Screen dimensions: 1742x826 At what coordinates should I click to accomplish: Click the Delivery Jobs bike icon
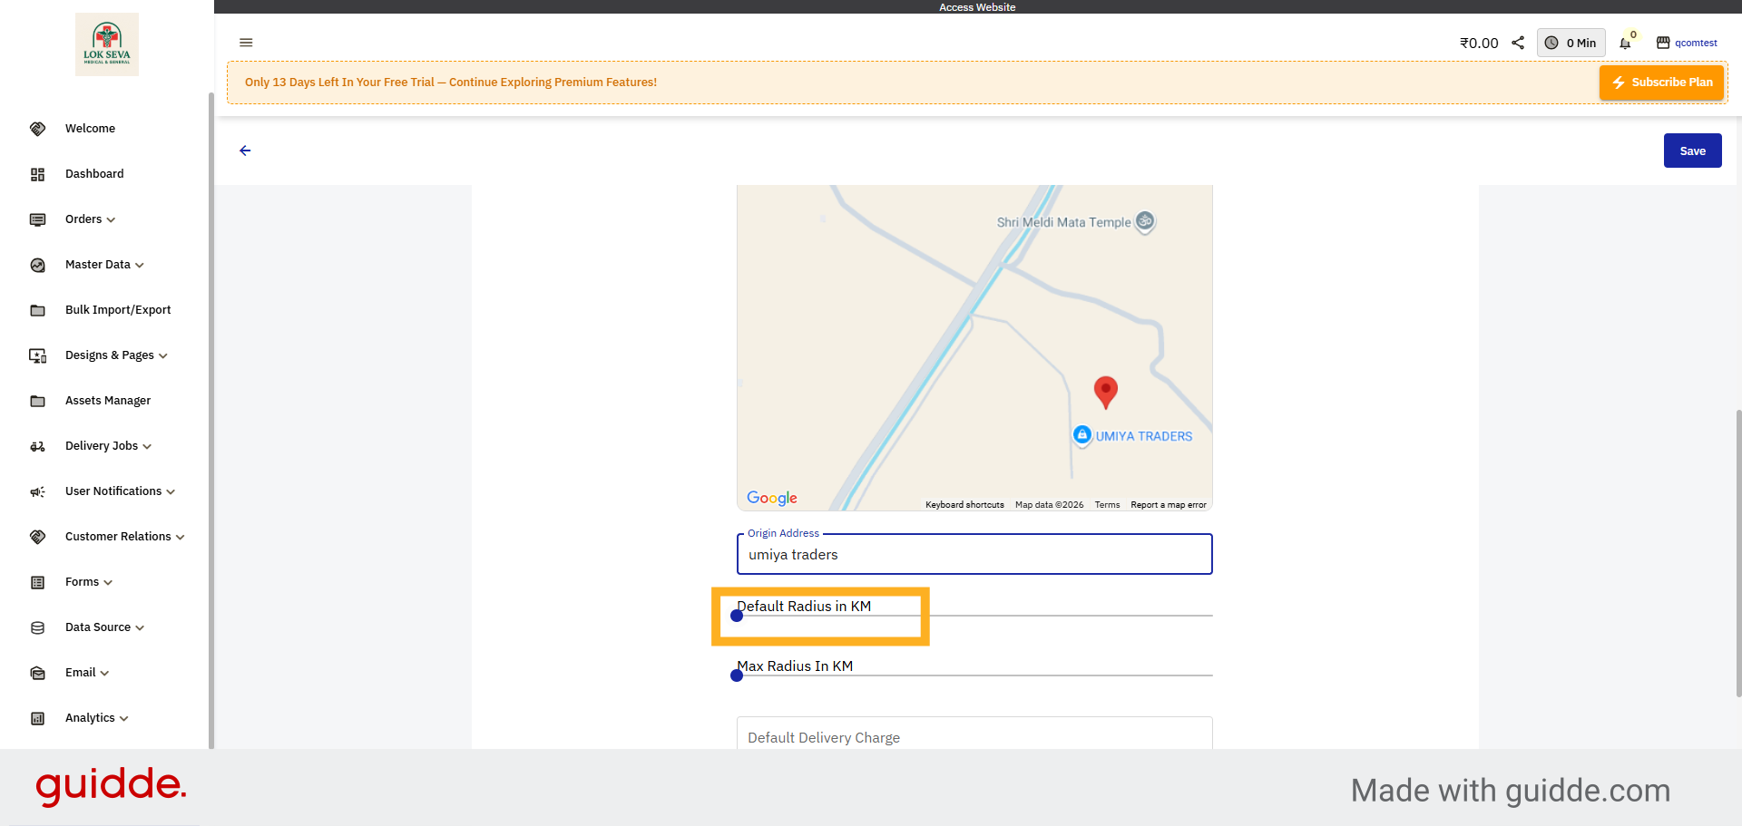tap(37, 445)
